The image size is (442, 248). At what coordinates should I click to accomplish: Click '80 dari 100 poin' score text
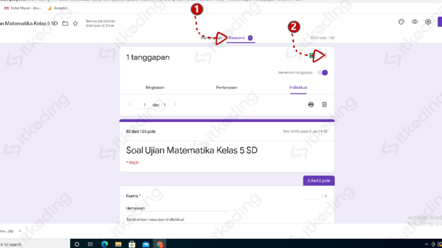tap(140, 131)
